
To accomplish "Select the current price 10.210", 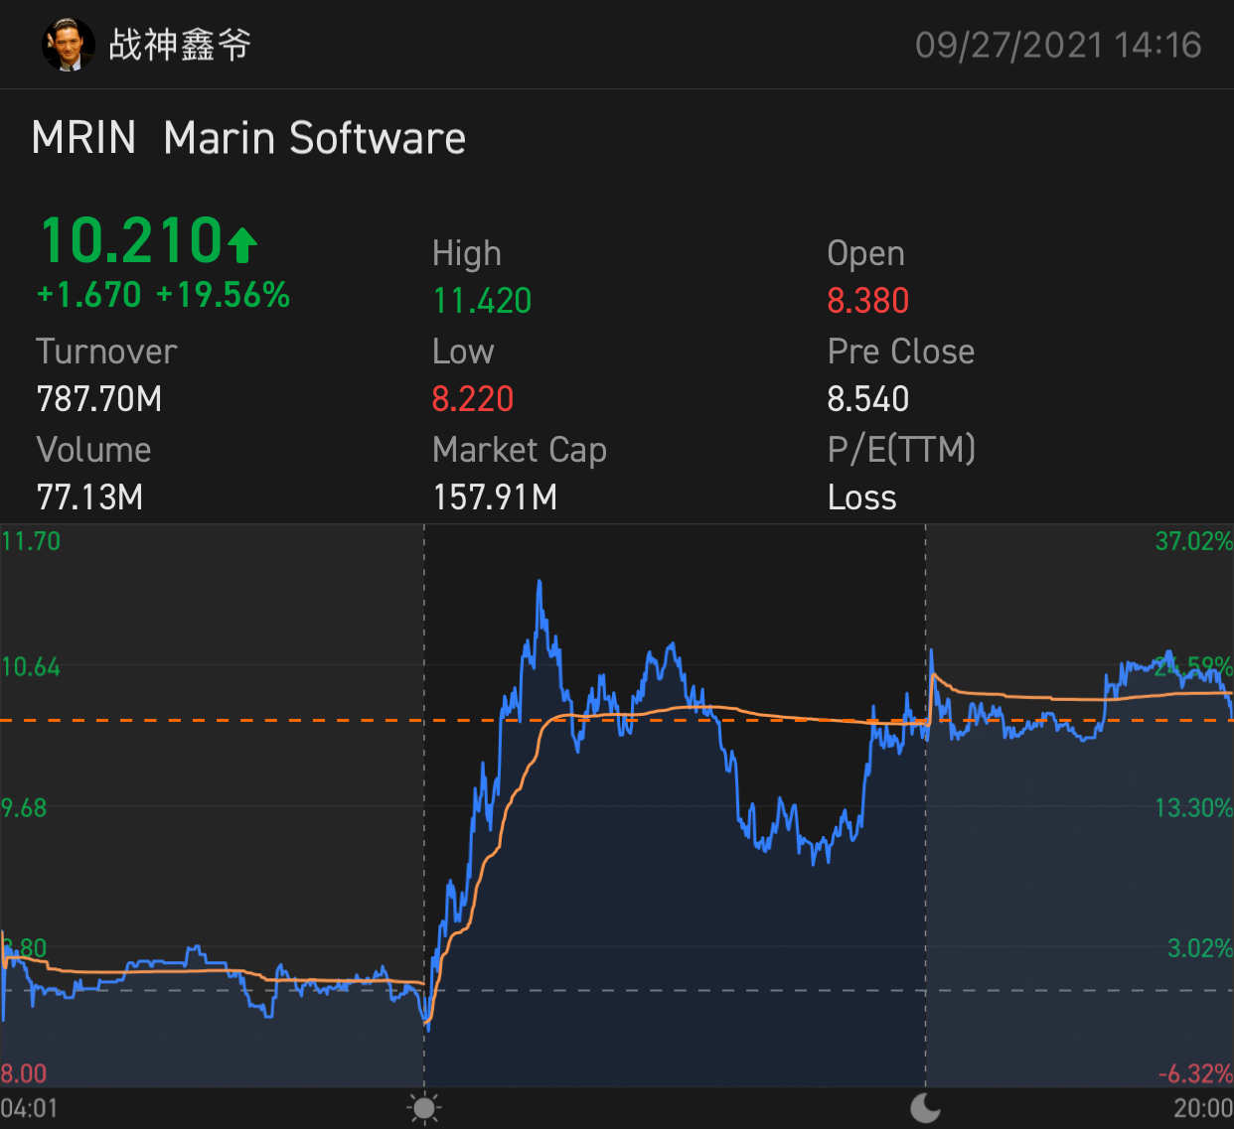I will click(x=131, y=240).
